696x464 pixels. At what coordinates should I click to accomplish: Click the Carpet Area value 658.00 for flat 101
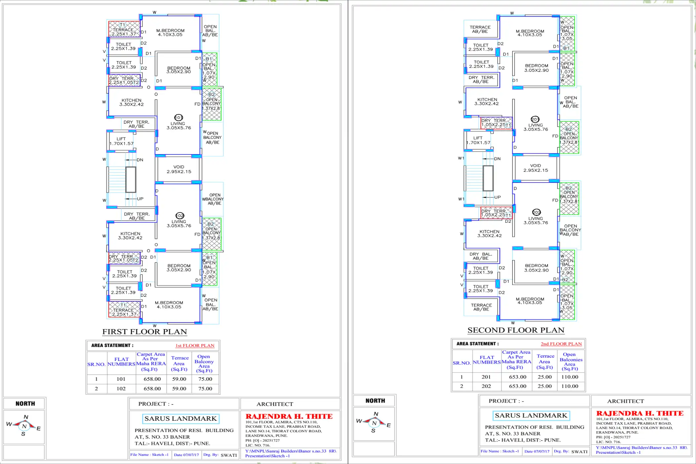point(151,379)
